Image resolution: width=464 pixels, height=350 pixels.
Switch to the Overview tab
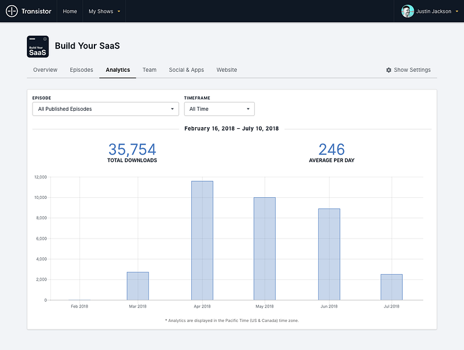(45, 70)
